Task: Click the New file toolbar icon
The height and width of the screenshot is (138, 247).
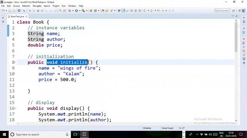Action: (x=3, y=11)
